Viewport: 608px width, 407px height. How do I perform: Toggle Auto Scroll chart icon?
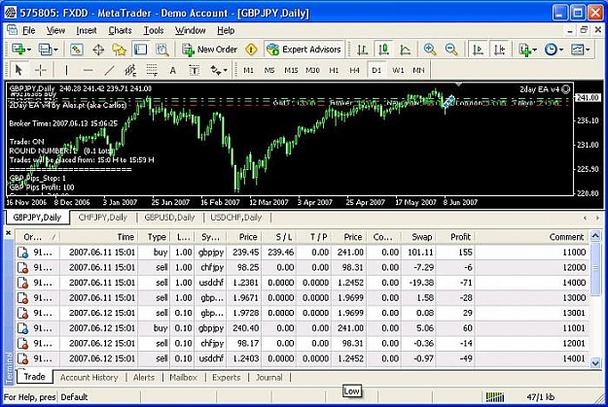pyautogui.click(x=478, y=50)
